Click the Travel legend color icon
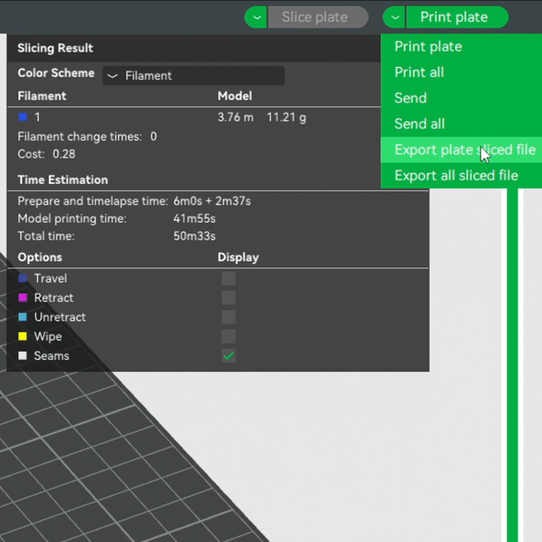 pyautogui.click(x=23, y=278)
